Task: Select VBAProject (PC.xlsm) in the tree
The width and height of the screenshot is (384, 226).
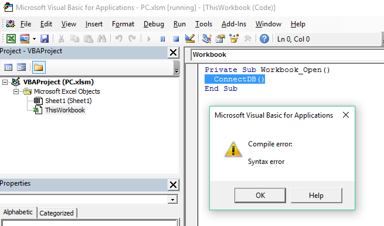Action: [x=58, y=82]
